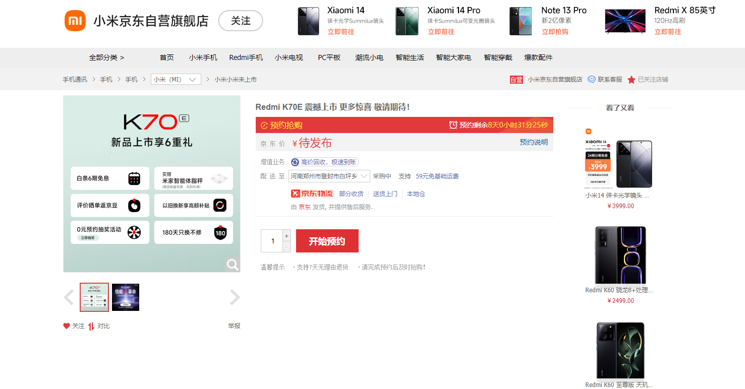This screenshot has width=745, height=389.
Task: Expand 全部分类 category menu
Action: 106,57
